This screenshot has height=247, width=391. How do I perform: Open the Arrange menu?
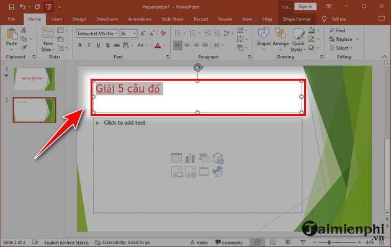(x=281, y=39)
